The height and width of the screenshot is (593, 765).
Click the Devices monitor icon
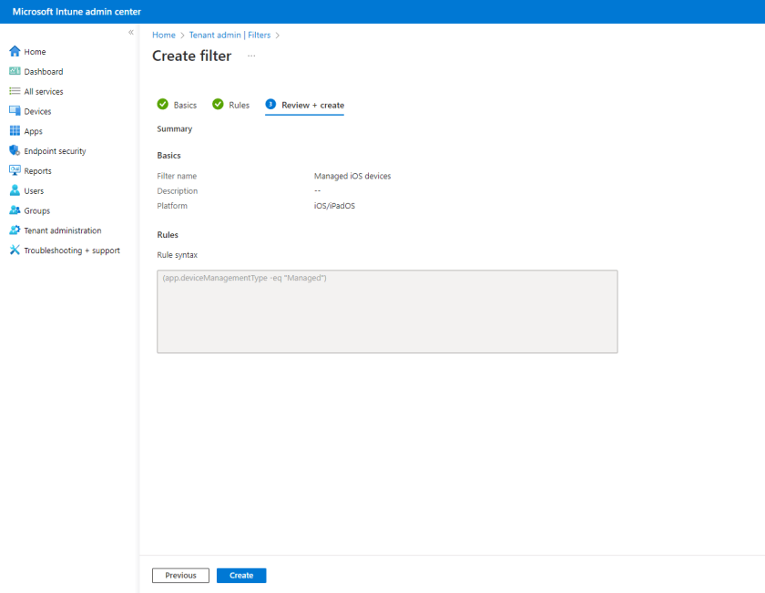click(15, 111)
